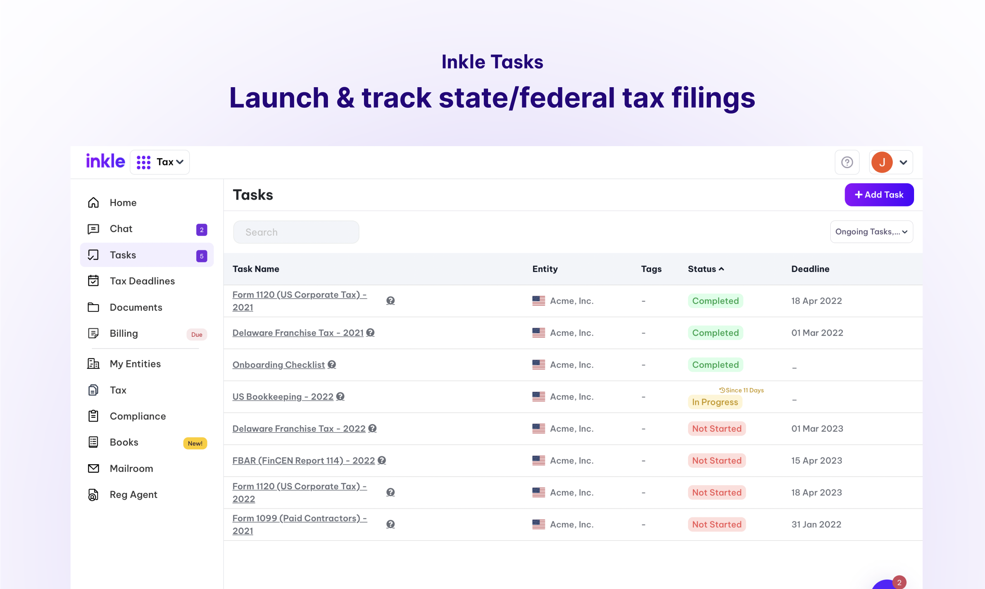Click the Chat bubble icon
Image resolution: width=985 pixels, height=589 pixels.
93,229
